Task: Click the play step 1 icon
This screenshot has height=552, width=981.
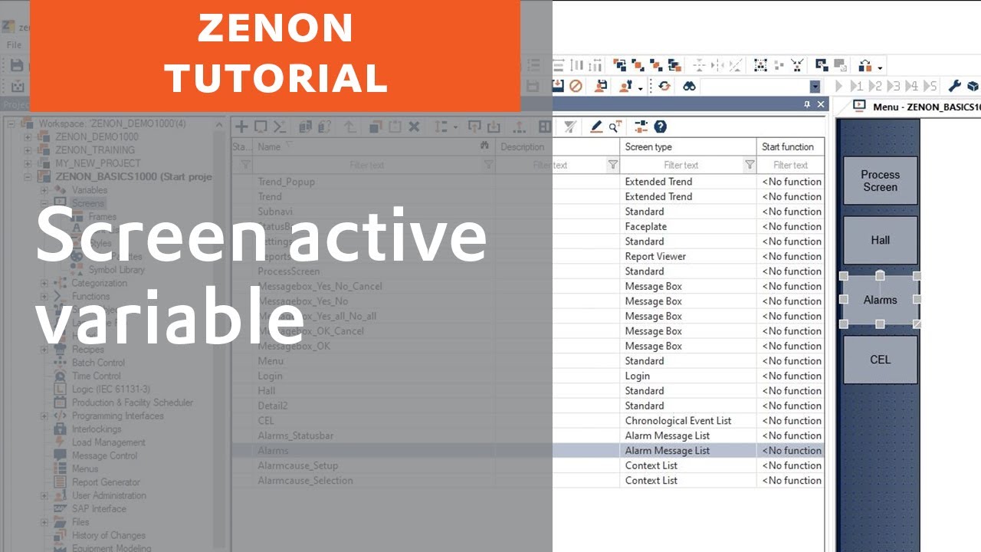Action: pyautogui.click(x=857, y=86)
